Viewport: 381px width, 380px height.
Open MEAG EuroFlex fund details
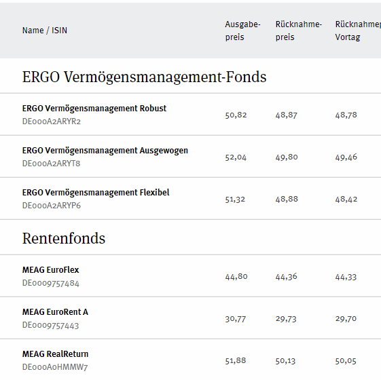(x=50, y=270)
